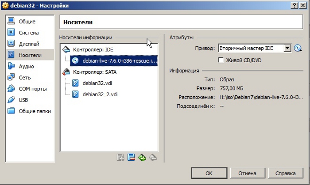Click the hard disk icon of debian32_2.vdi
This screenshot has height=185, width=310.
point(75,94)
